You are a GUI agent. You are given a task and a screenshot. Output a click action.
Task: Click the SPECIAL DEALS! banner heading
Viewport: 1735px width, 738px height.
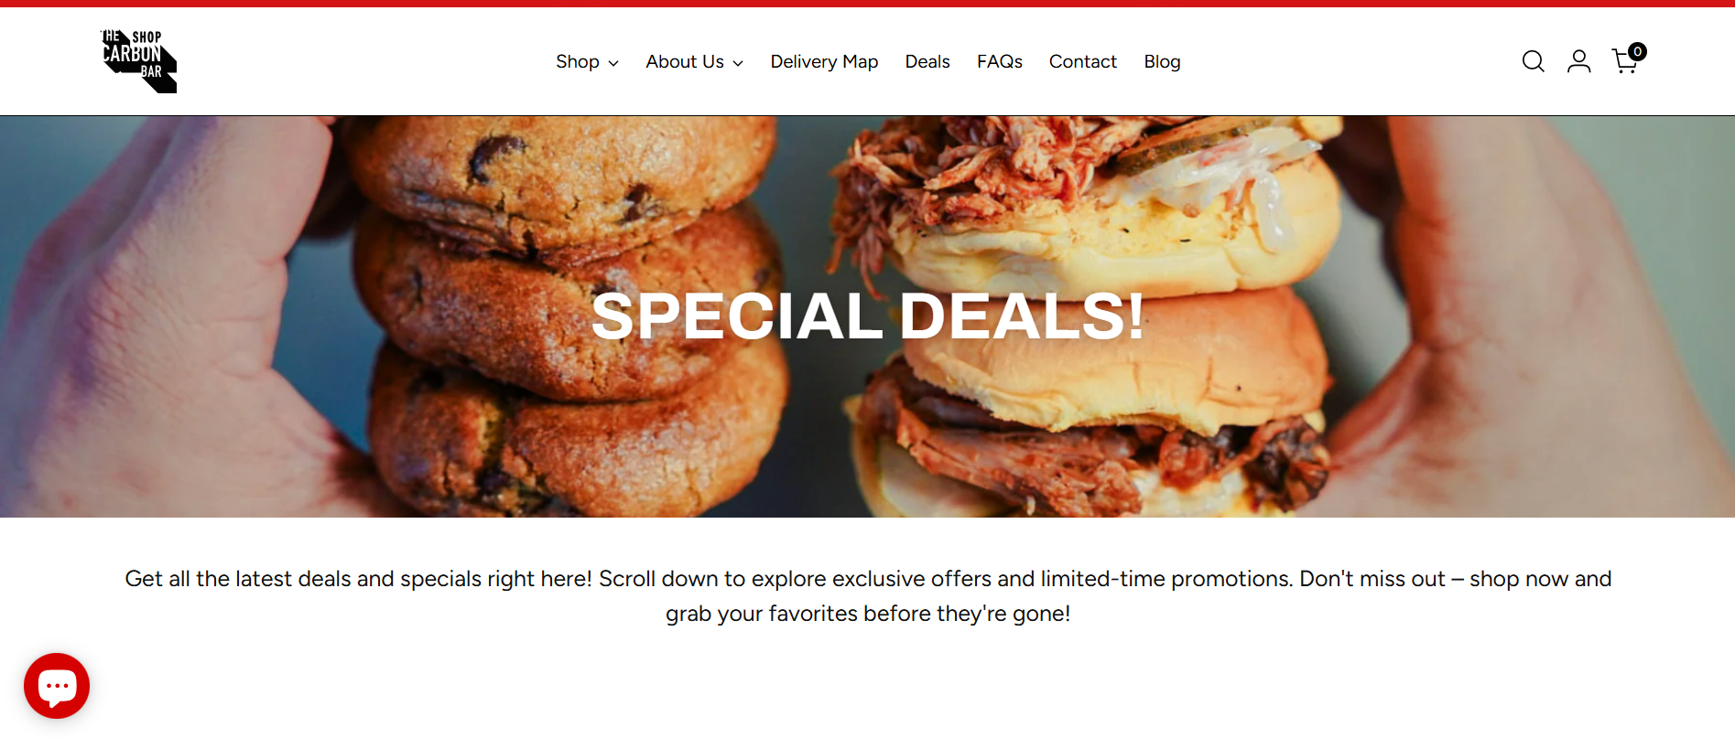(868, 316)
